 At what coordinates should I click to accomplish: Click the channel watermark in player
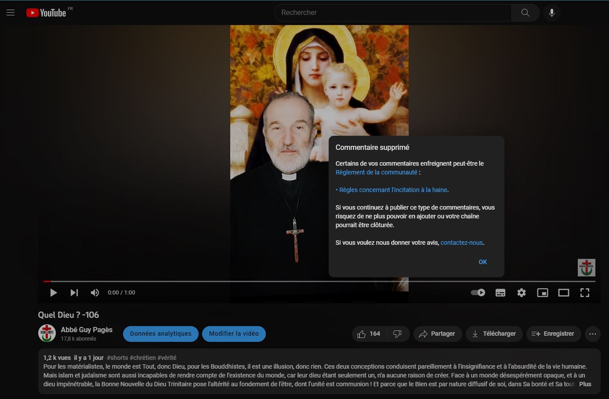click(586, 268)
